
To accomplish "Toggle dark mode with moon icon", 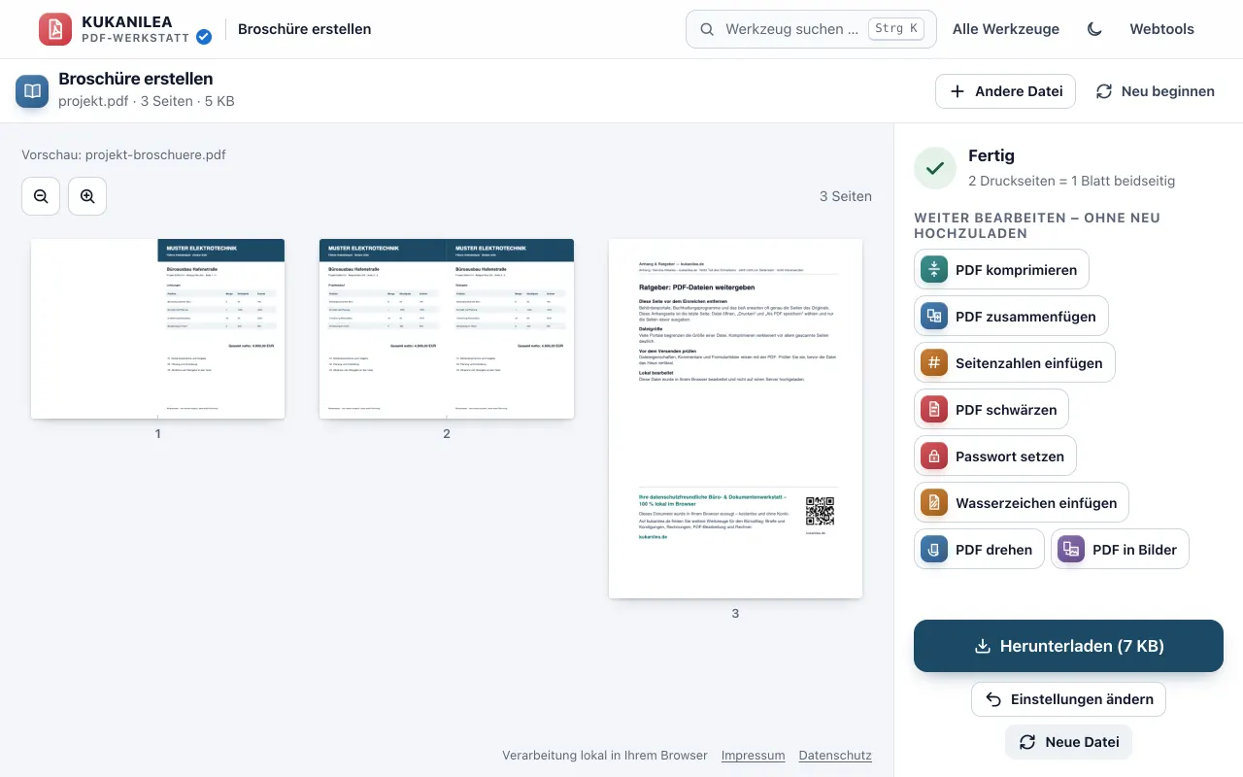I will pyautogui.click(x=1094, y=29).
